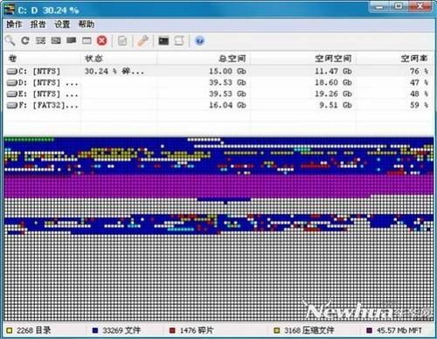Image resolution: width=437 pixels, height=339 pixels.
Task: Select the F: [FAT32] volume row
Action: (x=218, y=105)
